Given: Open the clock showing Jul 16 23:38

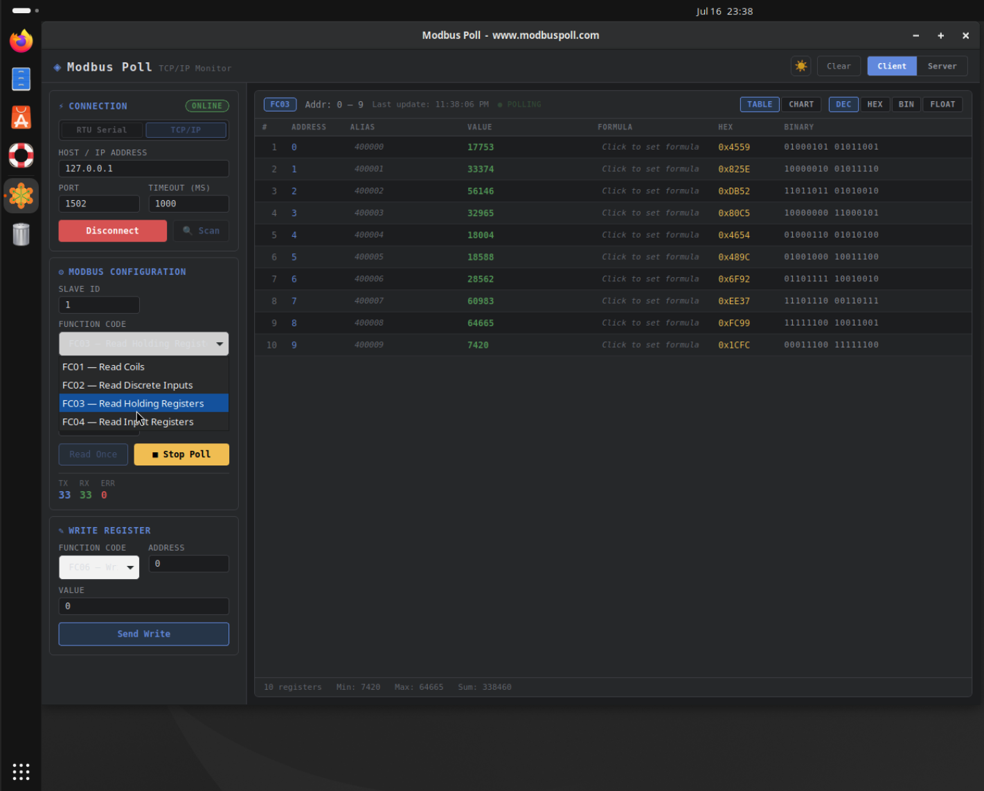Looking at the screenshot, I should 724,11.
